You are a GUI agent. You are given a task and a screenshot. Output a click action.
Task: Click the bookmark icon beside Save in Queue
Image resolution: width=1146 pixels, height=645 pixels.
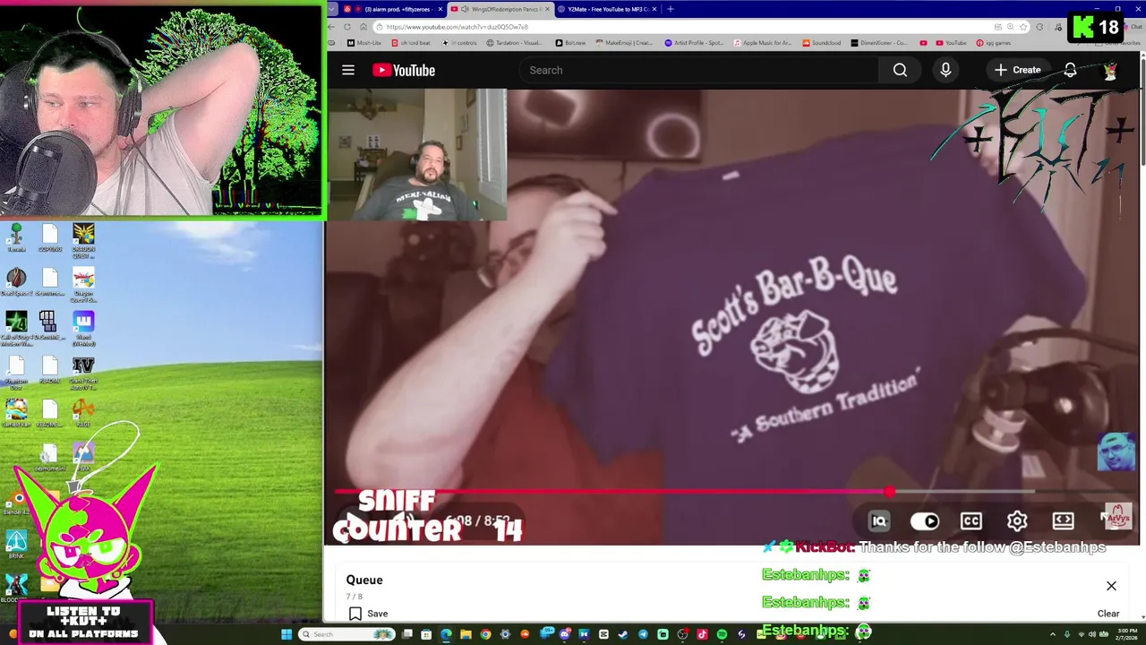[x=355, y=614]
